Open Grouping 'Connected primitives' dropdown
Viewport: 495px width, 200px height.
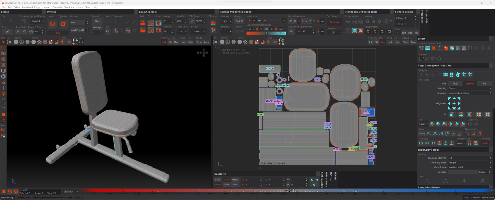[469, 93]
